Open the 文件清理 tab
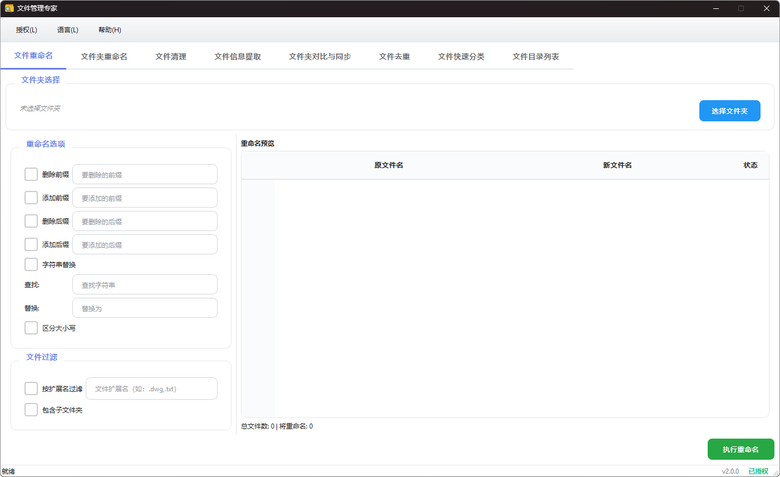This screenshot has height=477, width=780. point(170,56)
